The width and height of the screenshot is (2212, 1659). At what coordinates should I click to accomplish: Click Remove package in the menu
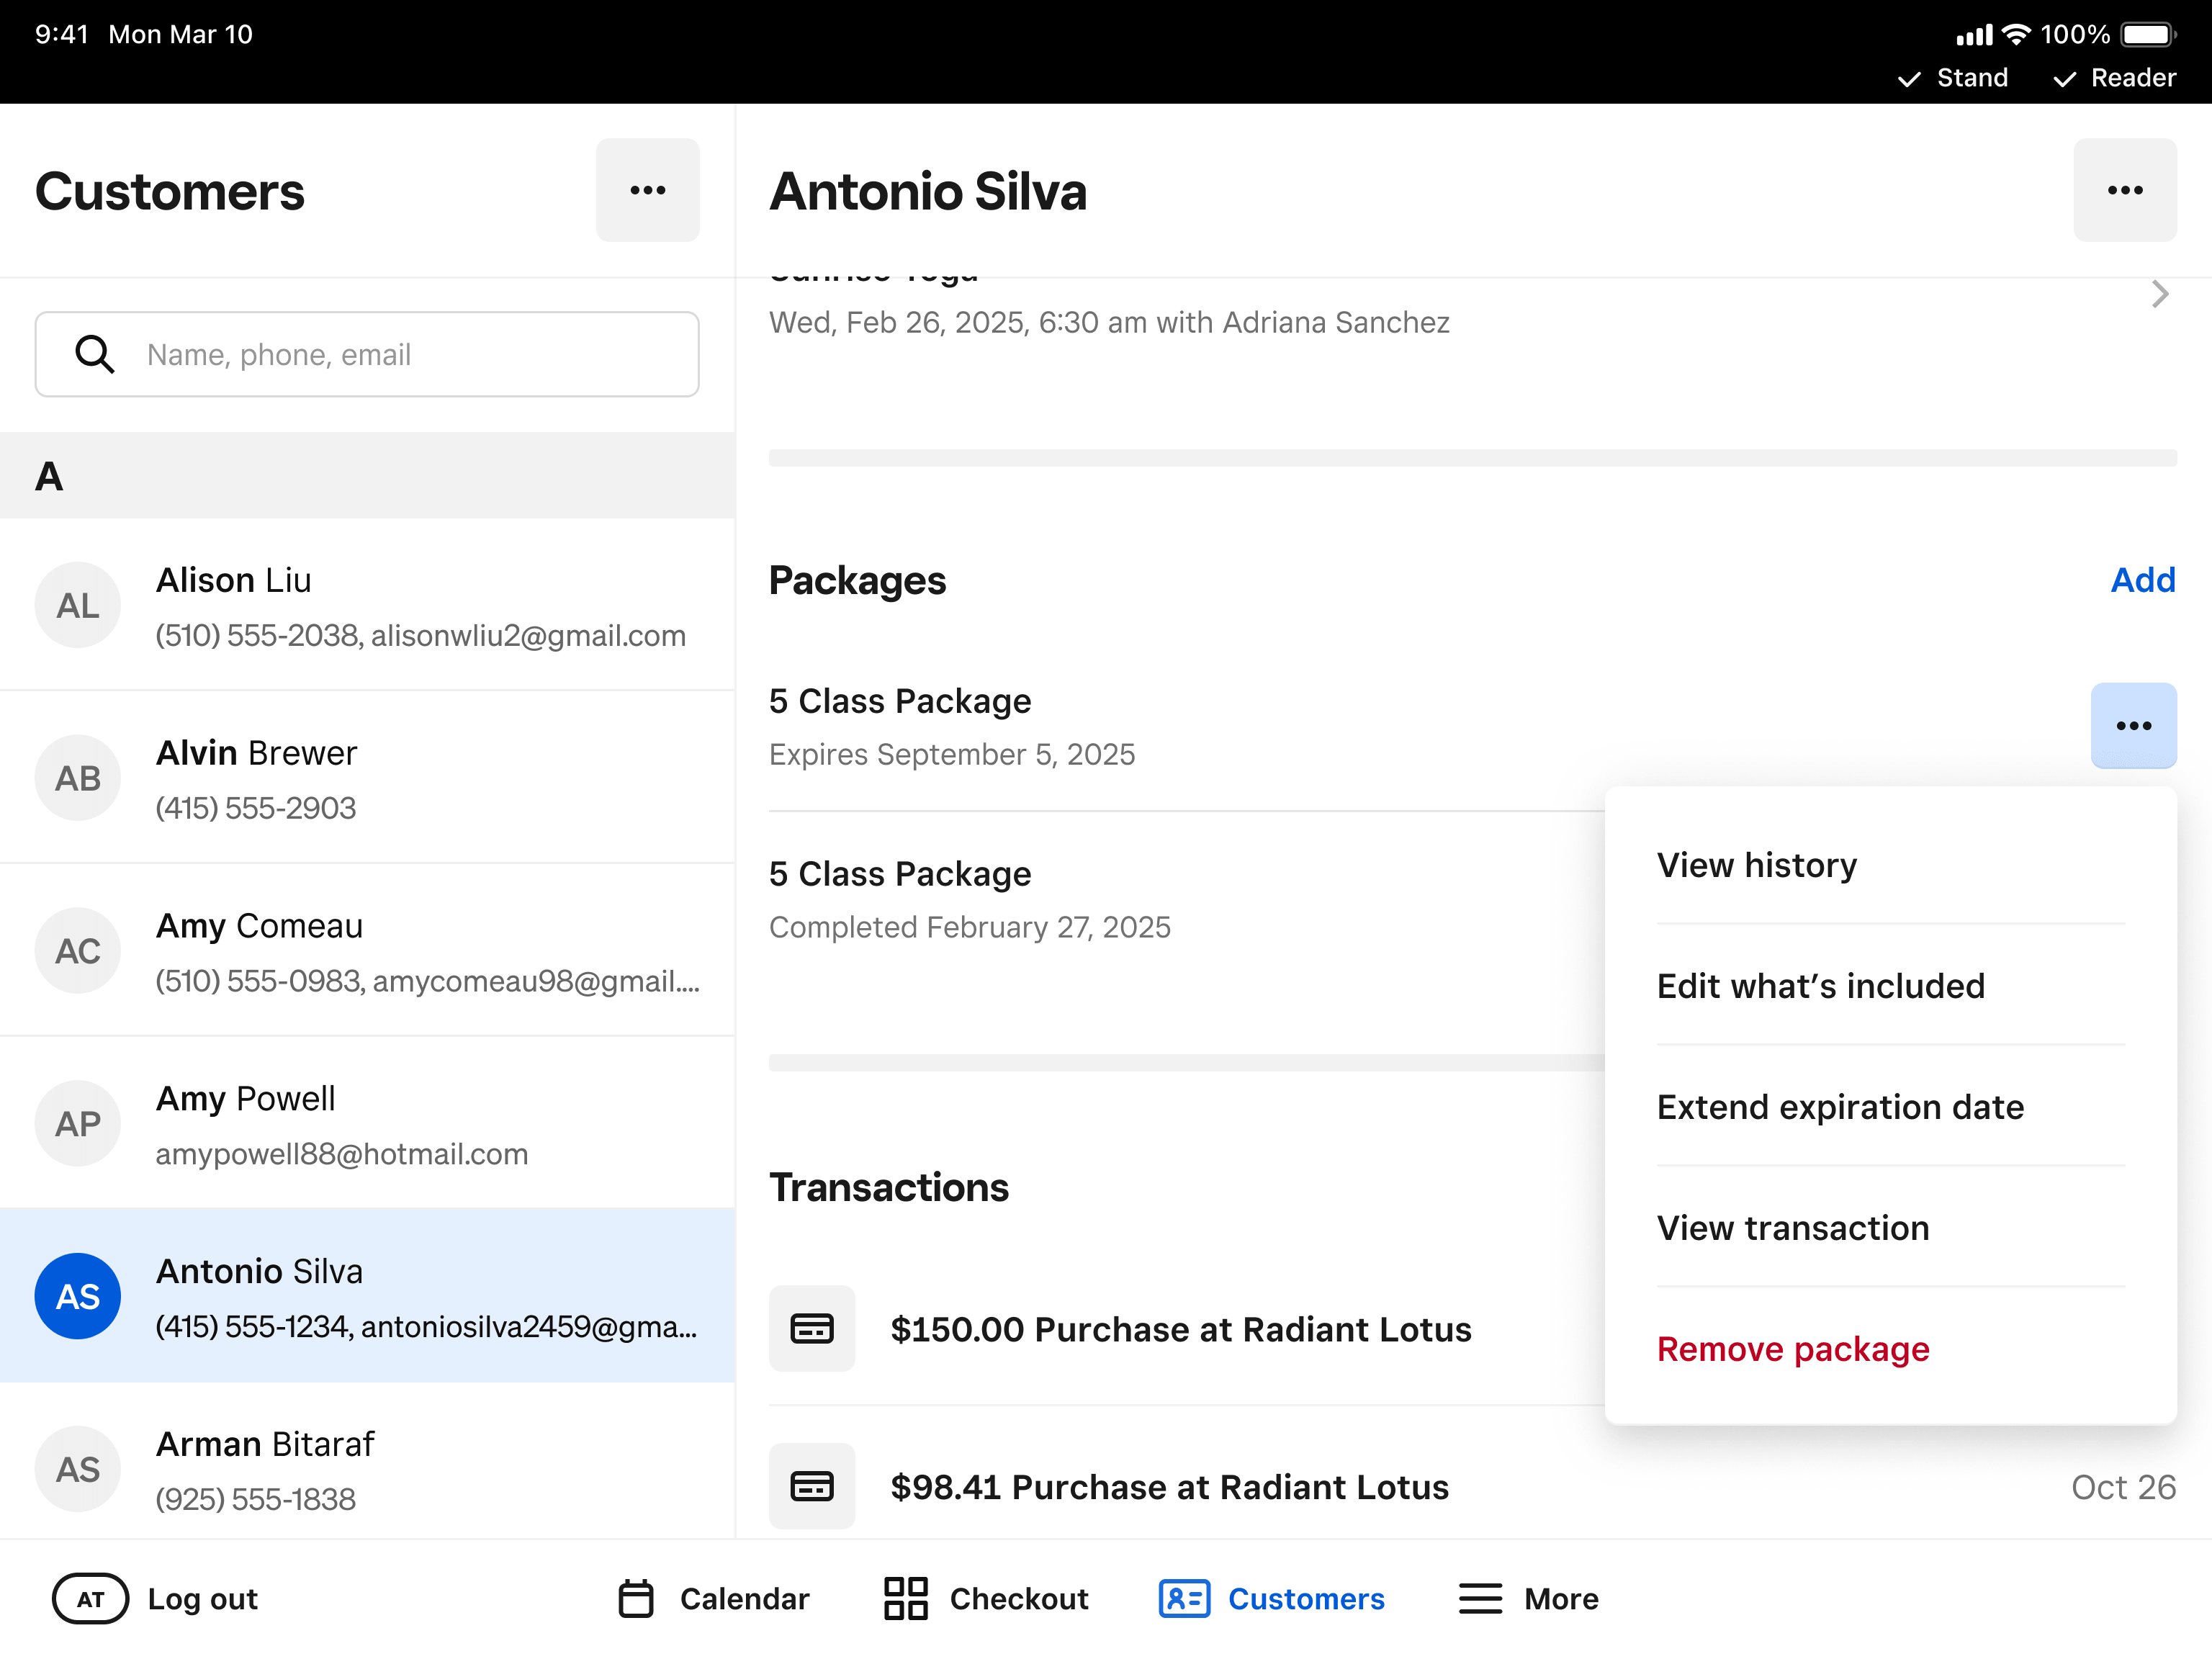pos(1792,1349)
